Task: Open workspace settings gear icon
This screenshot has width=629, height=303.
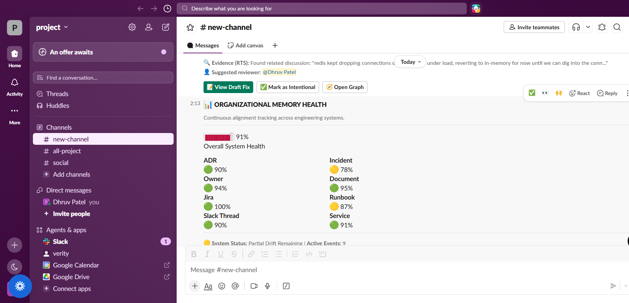Action: coord(132,27)
